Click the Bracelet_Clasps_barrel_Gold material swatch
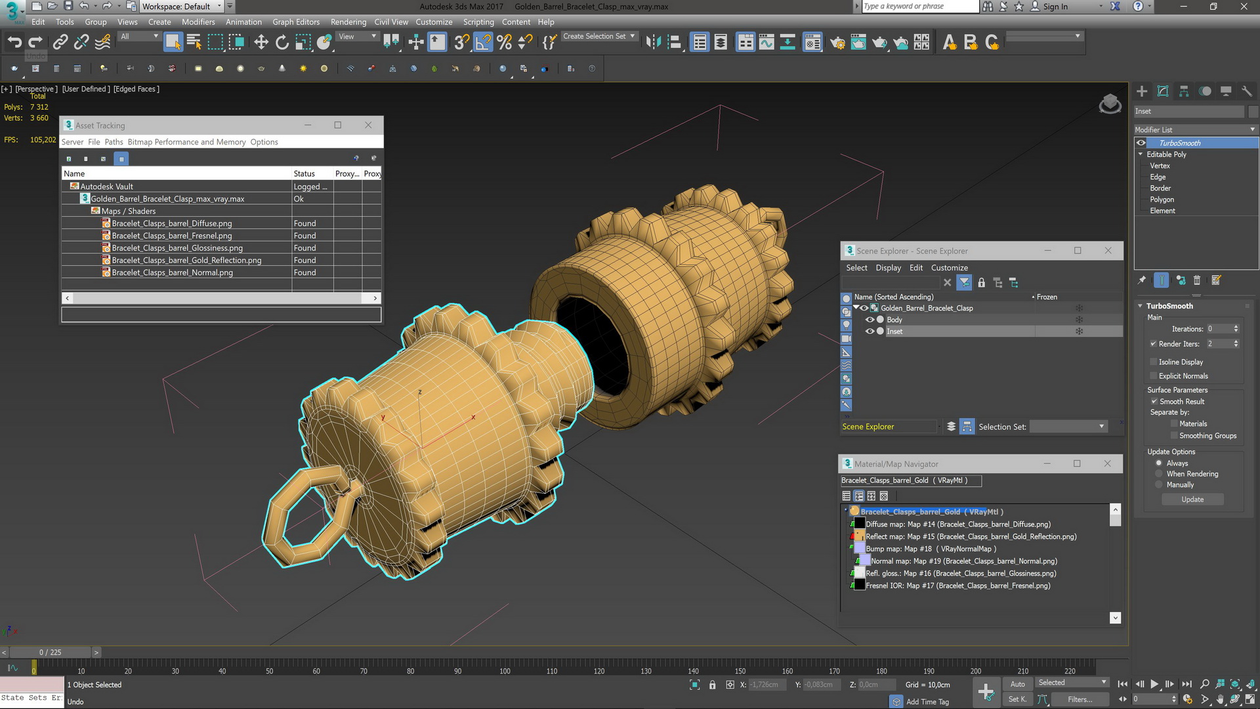The image size is (1260, 709). (x=854, y=511)
